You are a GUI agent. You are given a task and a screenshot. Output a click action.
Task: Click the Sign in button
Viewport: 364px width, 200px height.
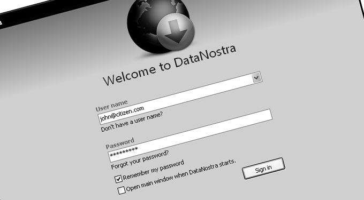click(263, 169)
